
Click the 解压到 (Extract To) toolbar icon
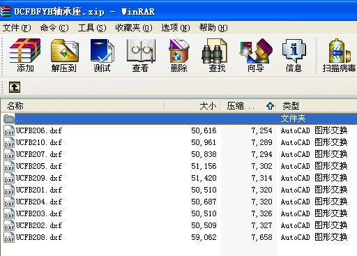point(64,55)
